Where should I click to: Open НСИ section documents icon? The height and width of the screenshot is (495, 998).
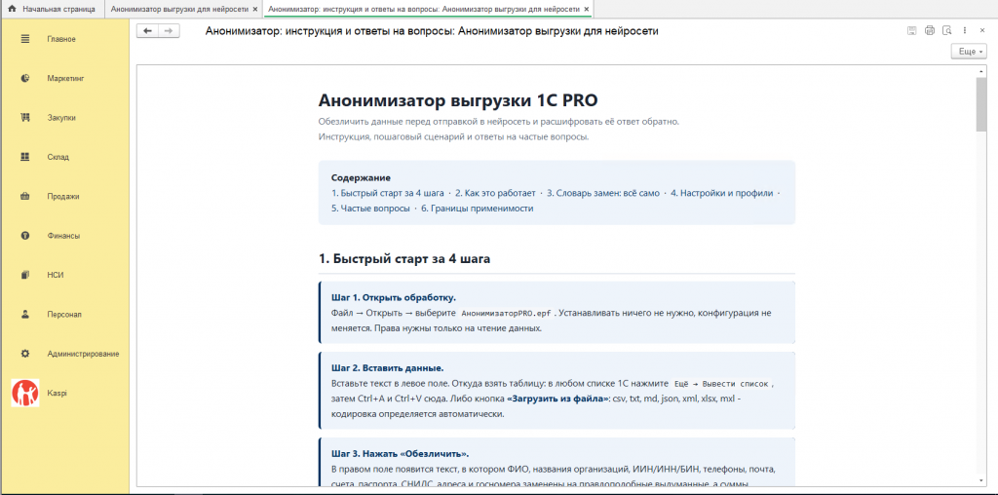pyautogui.click(x=25, y=275)
